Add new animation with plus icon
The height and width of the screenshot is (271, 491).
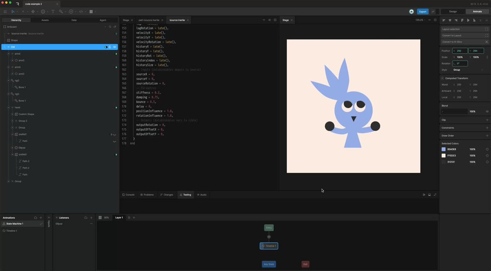(x=41, y=217)
